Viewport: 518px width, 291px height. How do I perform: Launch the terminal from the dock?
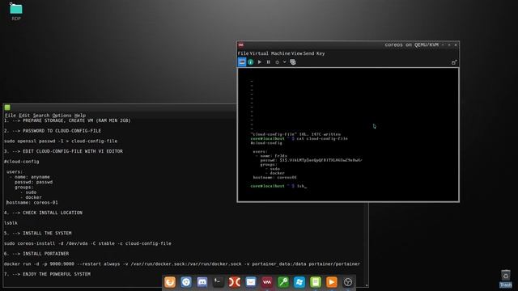point(218,282)
